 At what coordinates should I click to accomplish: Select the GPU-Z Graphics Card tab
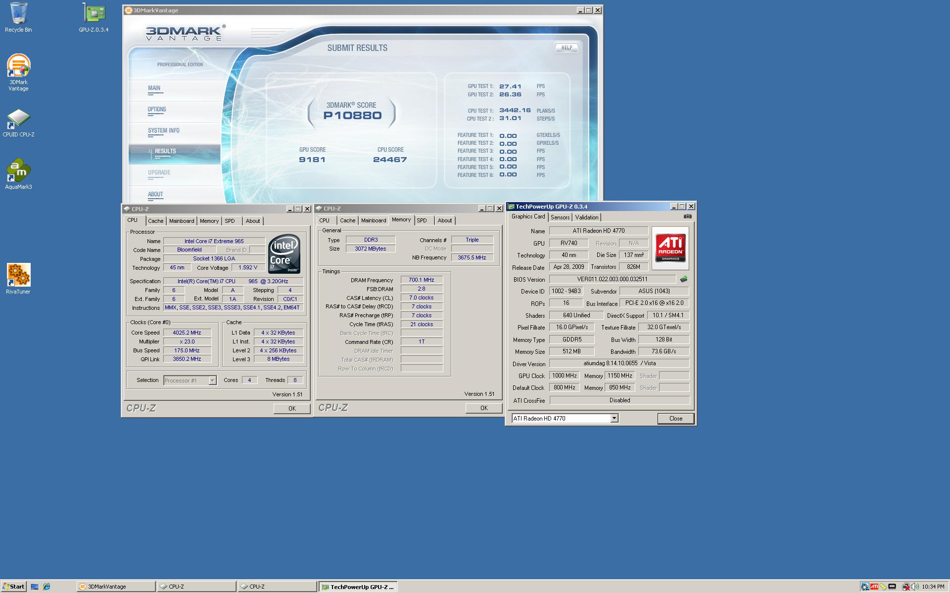click(528, 216)
